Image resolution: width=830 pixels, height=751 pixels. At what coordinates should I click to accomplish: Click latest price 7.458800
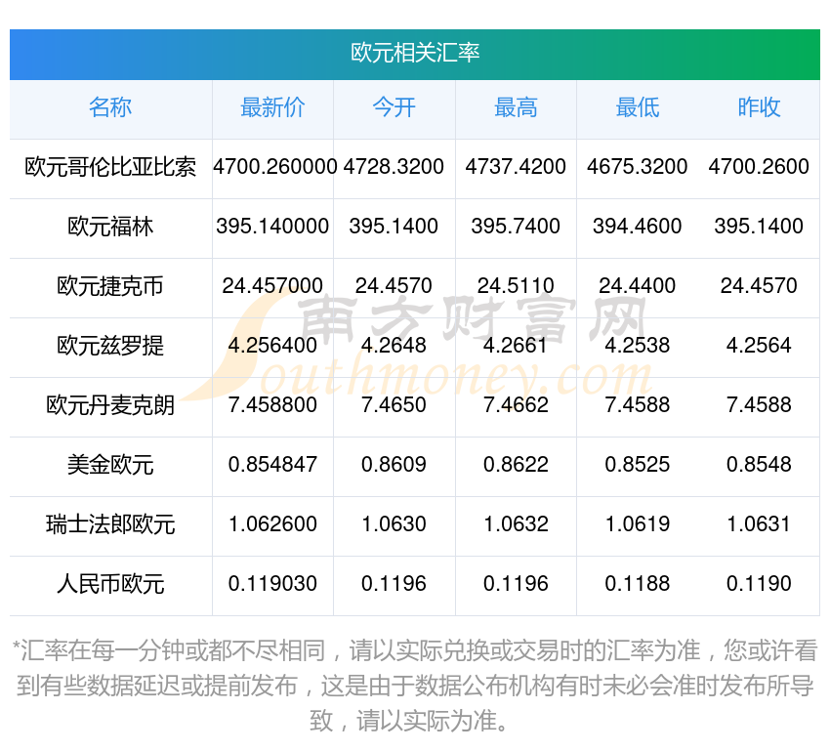point(272,405)
